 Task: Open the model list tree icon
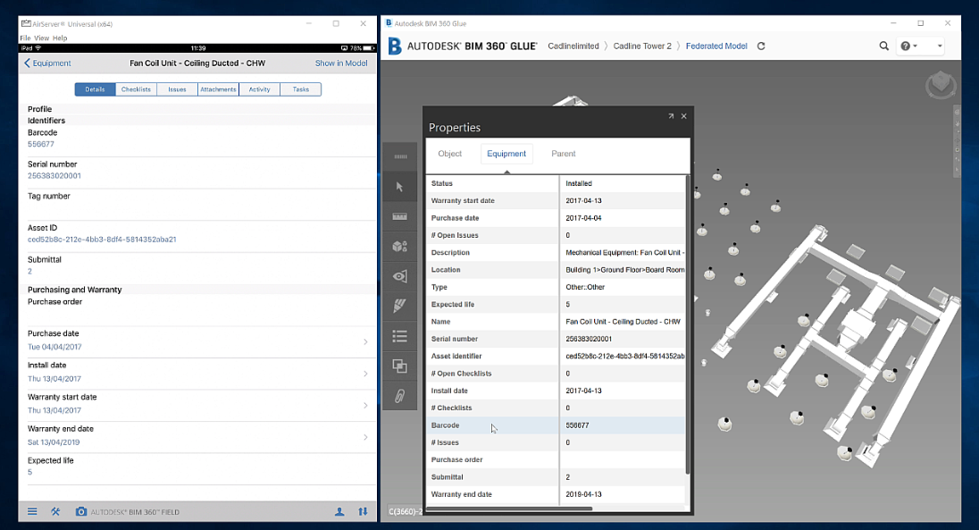click(399, 336)
